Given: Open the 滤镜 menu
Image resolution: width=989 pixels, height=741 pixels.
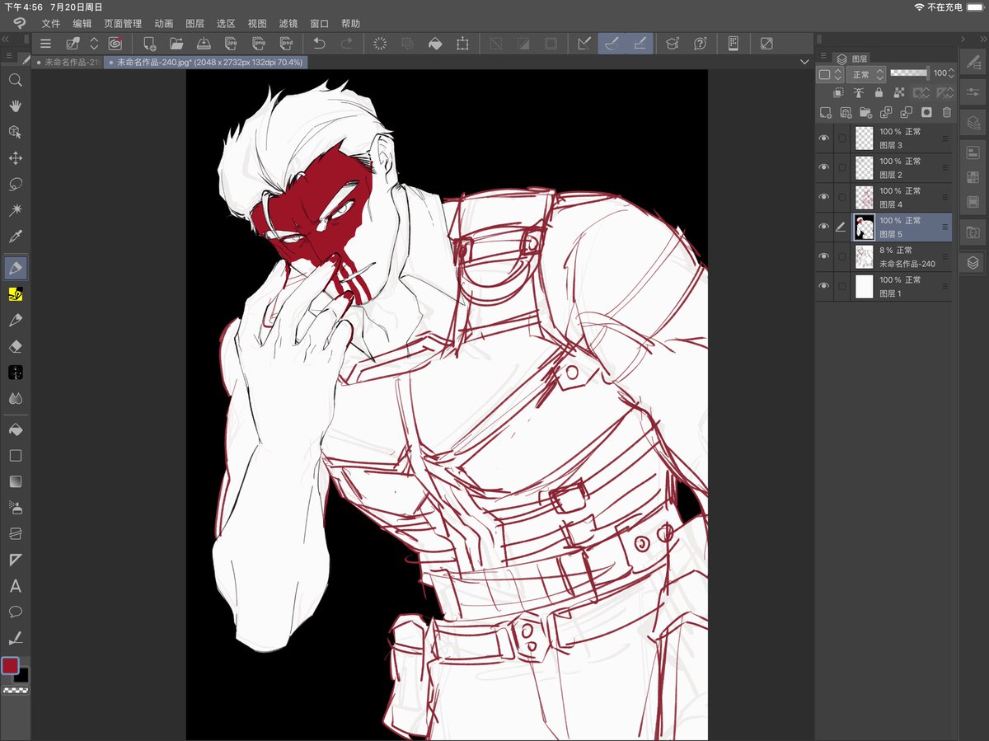Looking at the screenshot, I should click(288, 24).
